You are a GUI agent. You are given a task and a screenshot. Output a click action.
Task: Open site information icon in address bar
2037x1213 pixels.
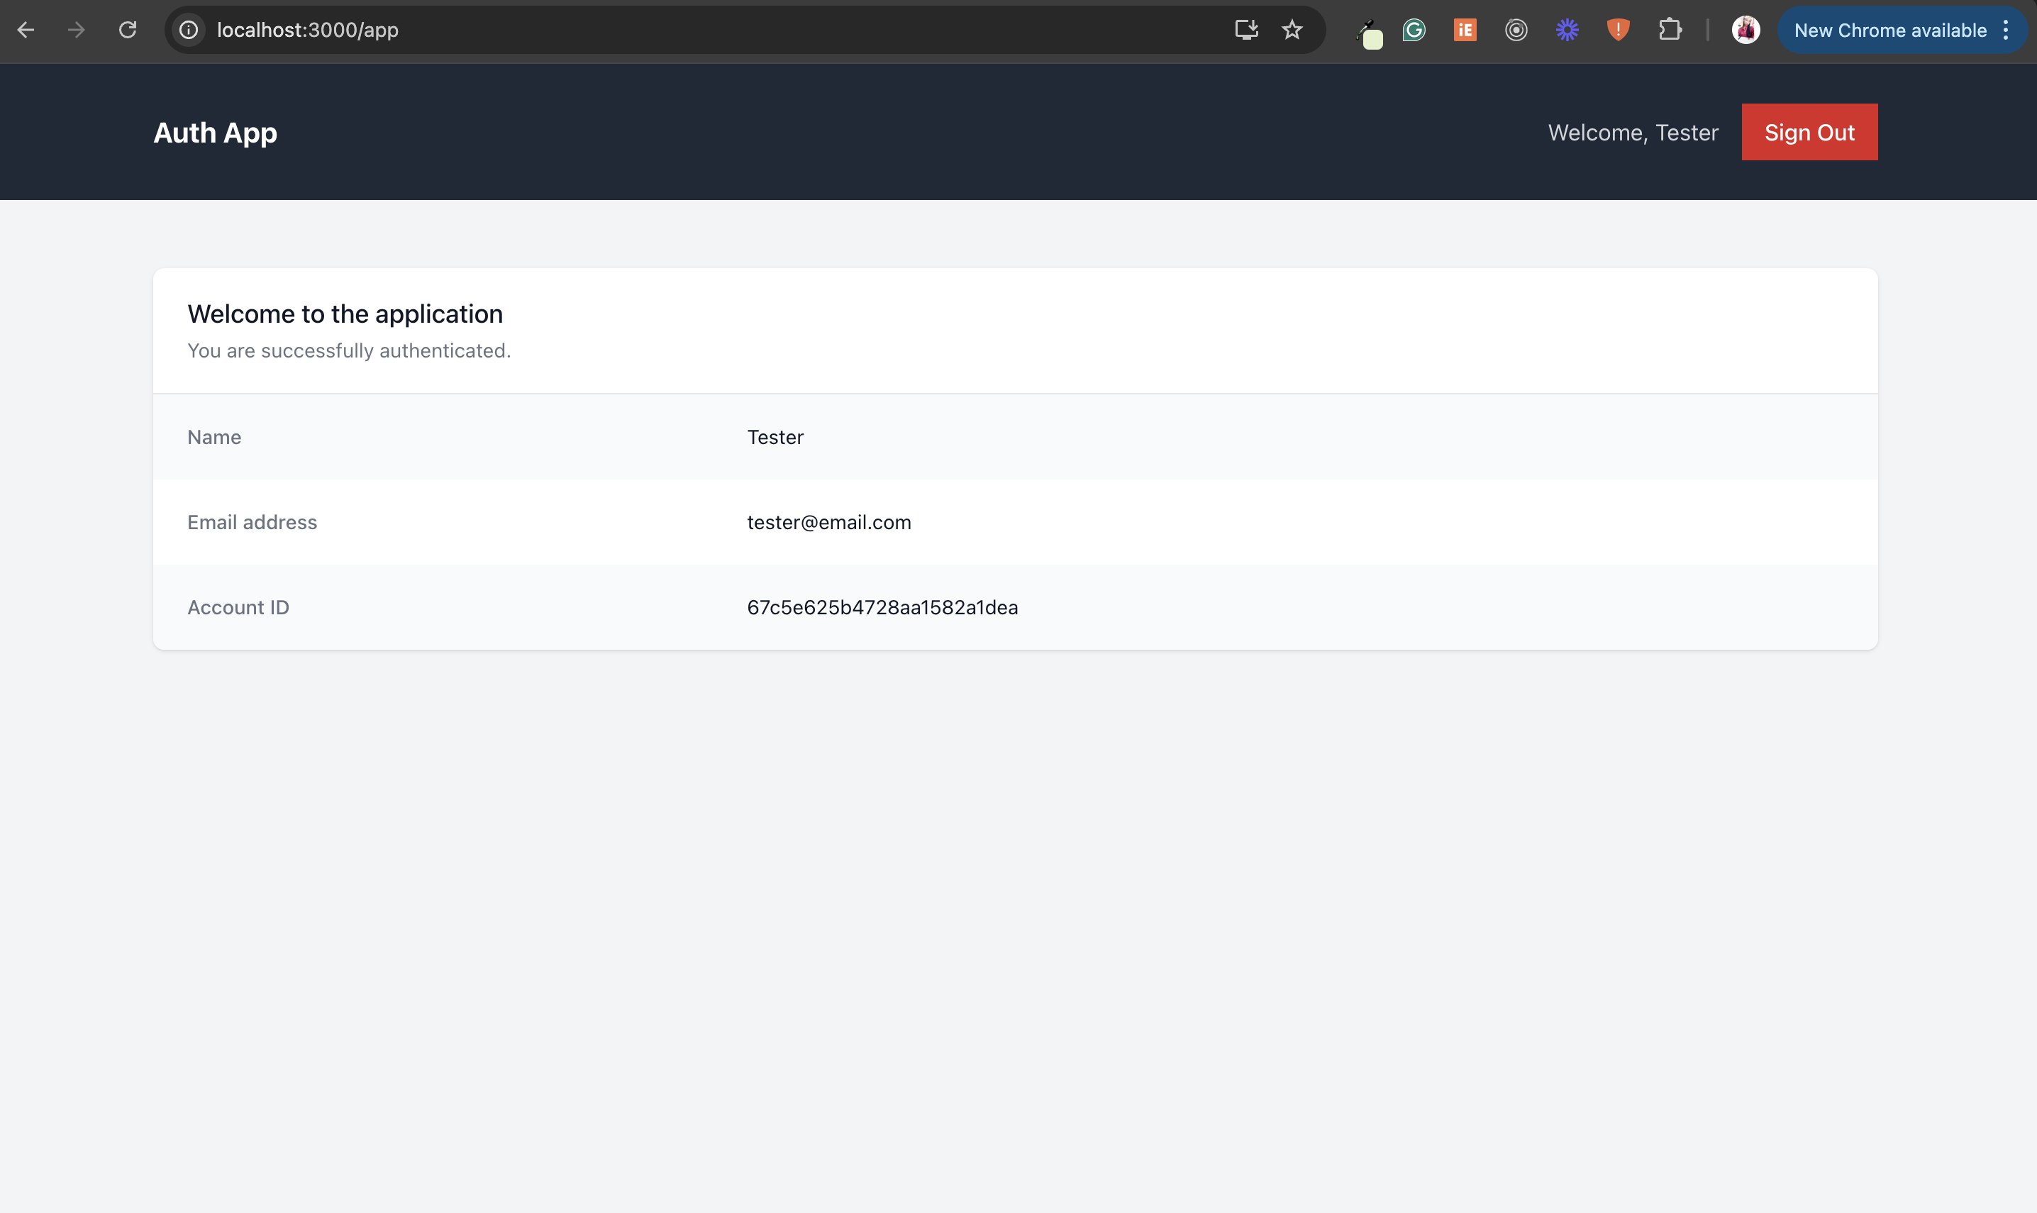(189, 31)
